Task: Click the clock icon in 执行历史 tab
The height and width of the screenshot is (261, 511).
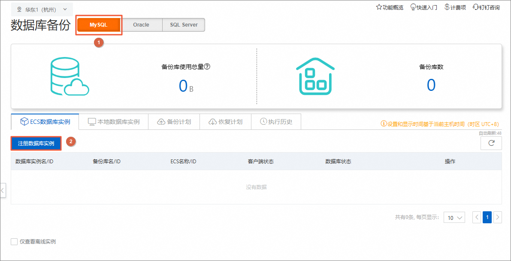Action: tap(263, 122)
